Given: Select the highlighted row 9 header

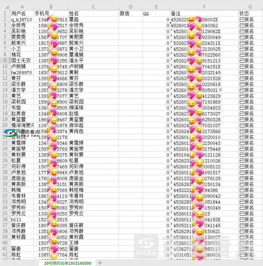Looking at the screenshot, I should point(5,60).
